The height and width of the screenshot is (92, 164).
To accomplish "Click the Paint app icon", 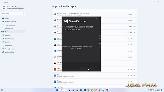I will pos(55,76).
